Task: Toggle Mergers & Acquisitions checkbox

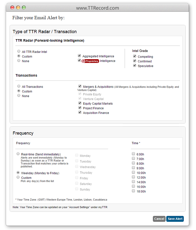Action: click(80, 86)
